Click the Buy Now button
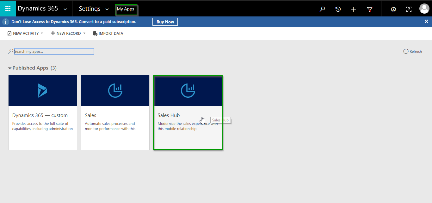 165,22
